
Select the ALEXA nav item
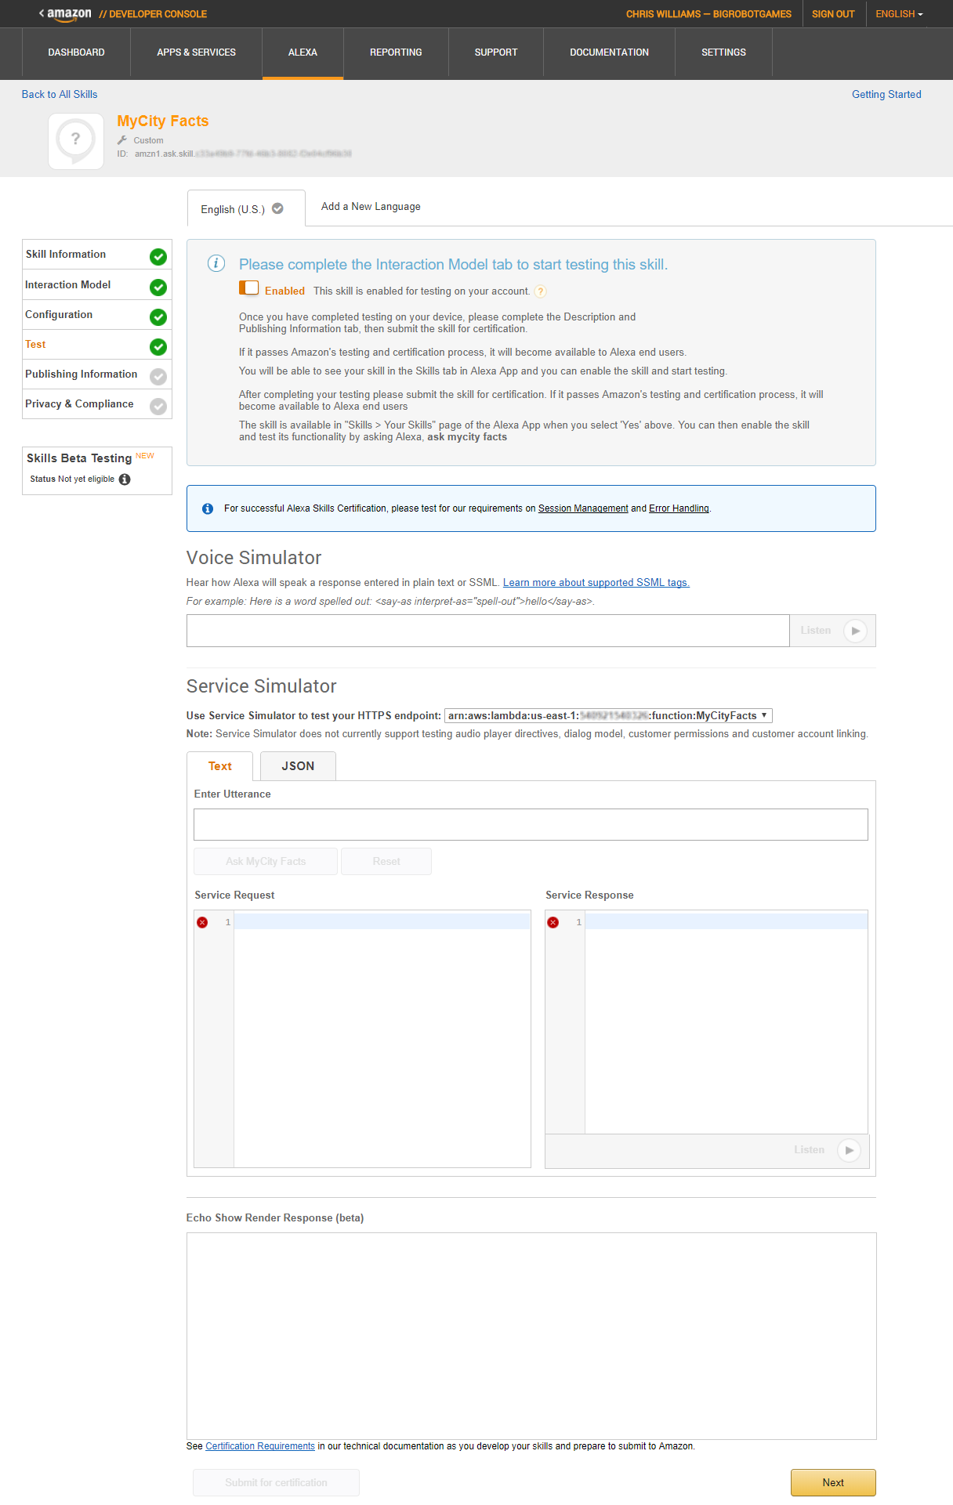click(x=303, y=52)
